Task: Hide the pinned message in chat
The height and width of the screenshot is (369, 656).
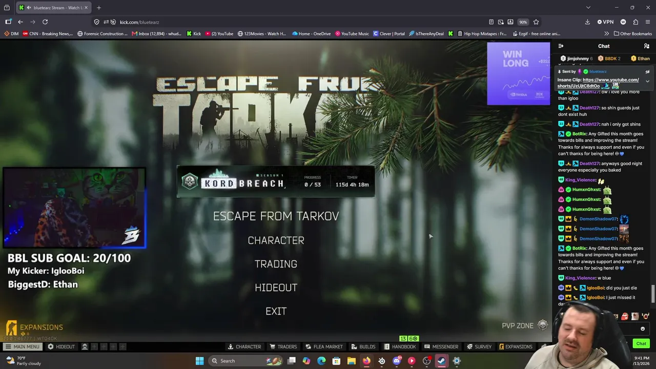Action: [x=647, y=72]
